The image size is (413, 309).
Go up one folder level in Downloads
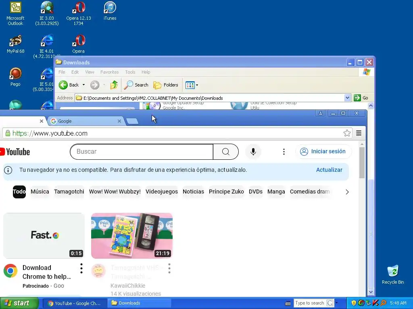pyautogui.click(x=114, y=85)
